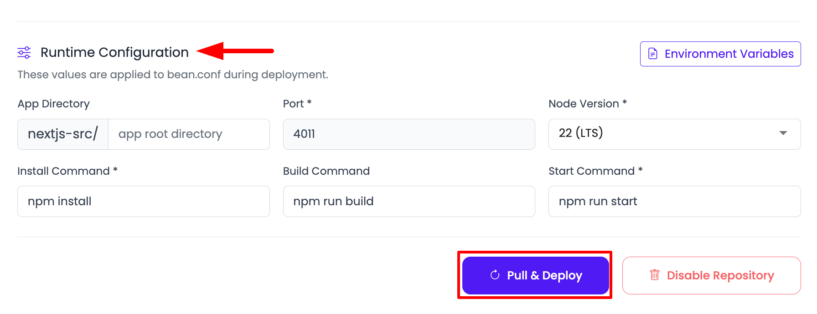817x314 pixels.
Task: Click the document icon in Environment Variables
Action: coord(653,54)
